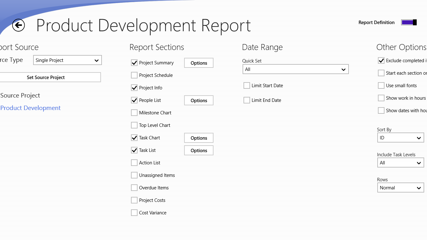Enable the Limit Start Date option
Viewport: 427px width, 240px height.
(247, 86)
